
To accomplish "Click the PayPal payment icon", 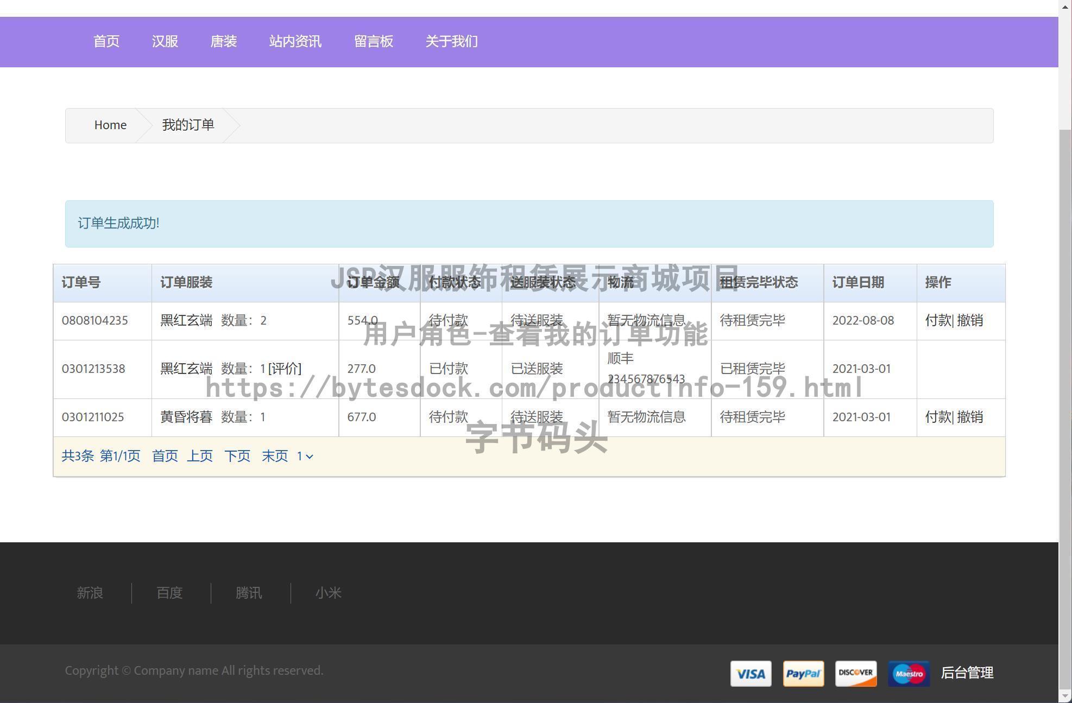I will click(803, 674).
